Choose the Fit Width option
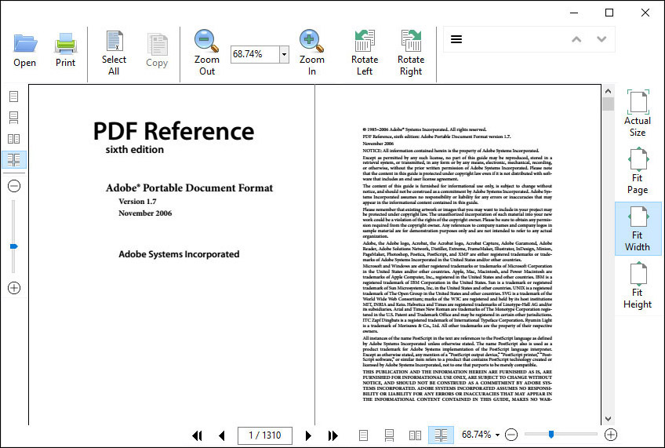The width and height of the screenshot is (665, 448). [638, 228]
